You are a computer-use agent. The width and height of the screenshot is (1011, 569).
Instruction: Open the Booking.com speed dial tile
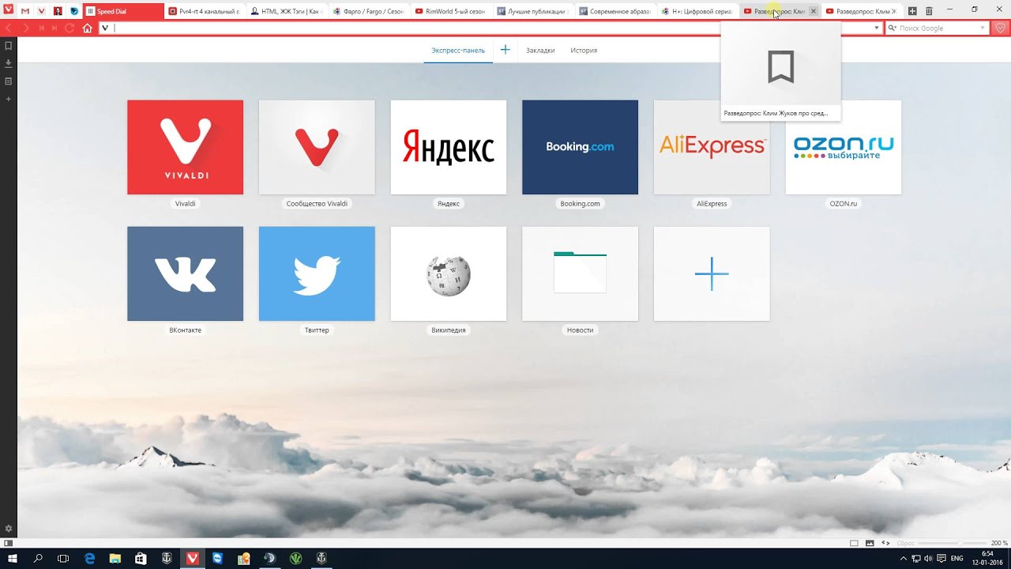580,147
